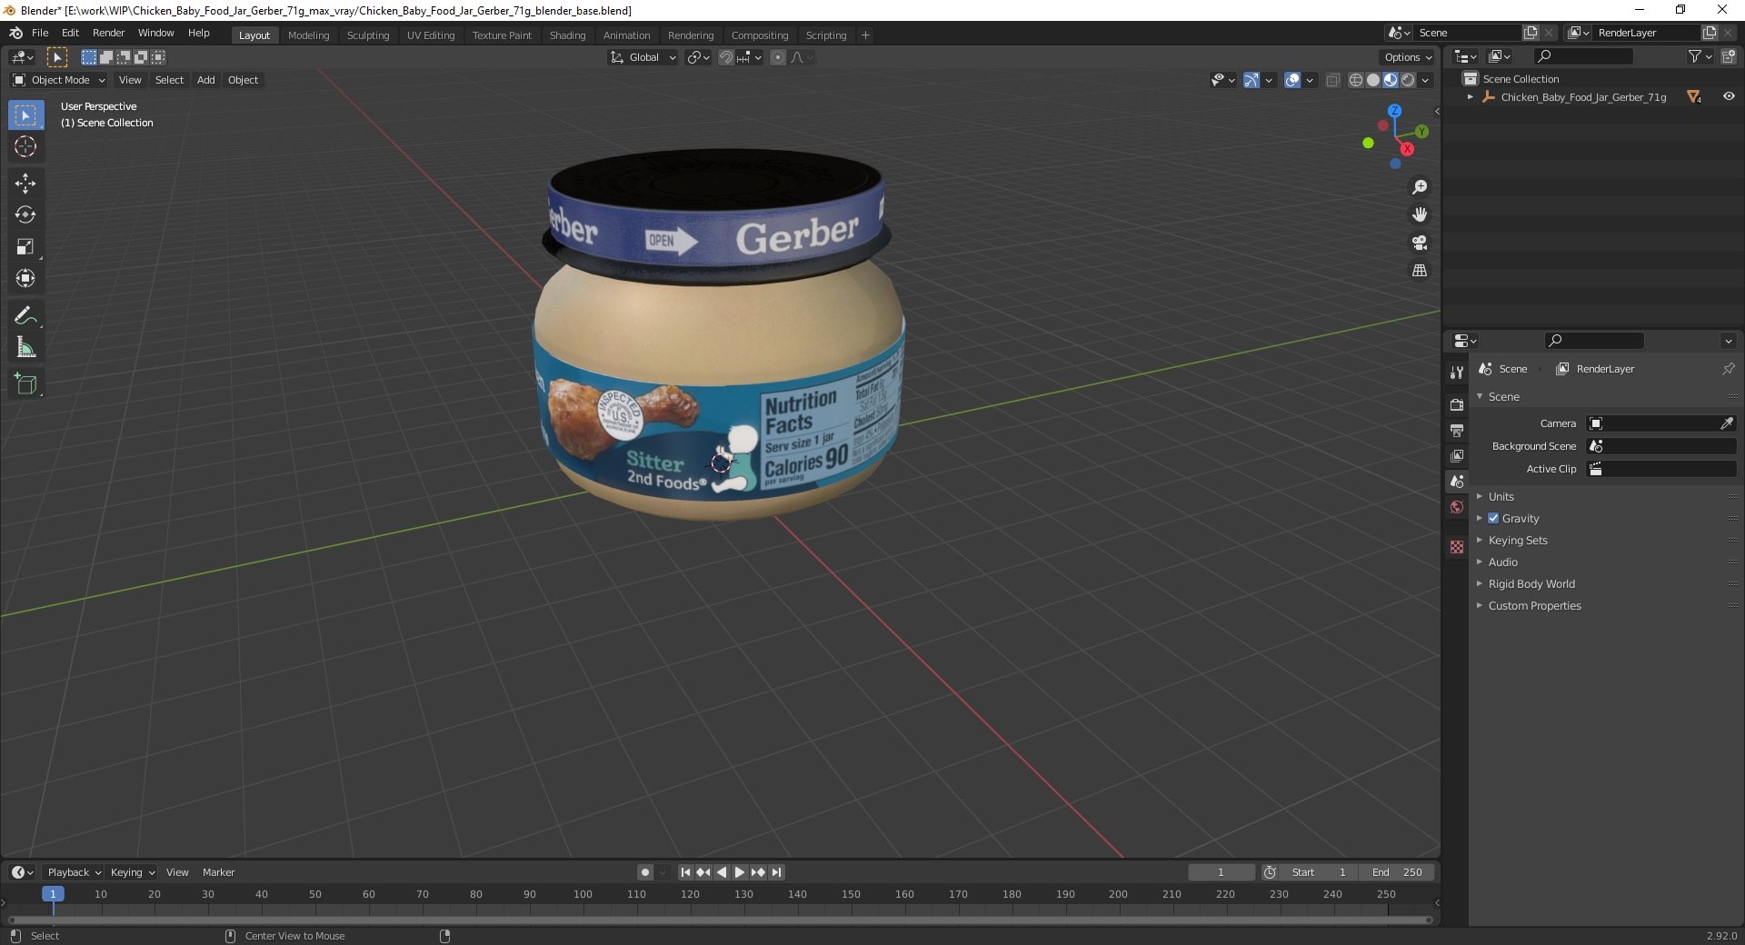Enable the Gravity checkbox
The height and width of the screenshot is (945, 1745).
[x=1493, y=518]
